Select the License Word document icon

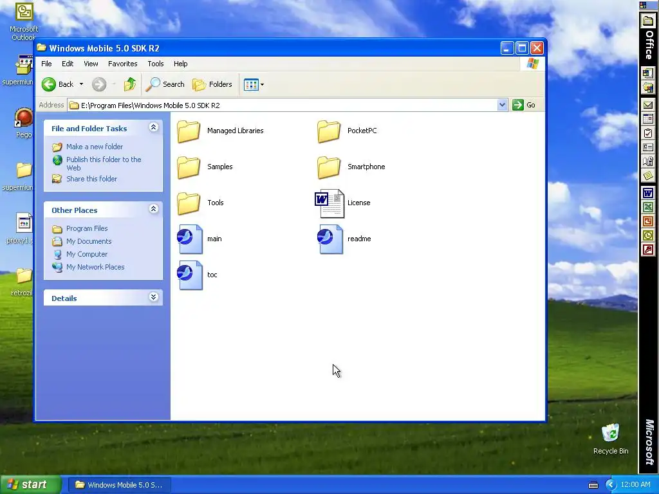coord(329,204)
